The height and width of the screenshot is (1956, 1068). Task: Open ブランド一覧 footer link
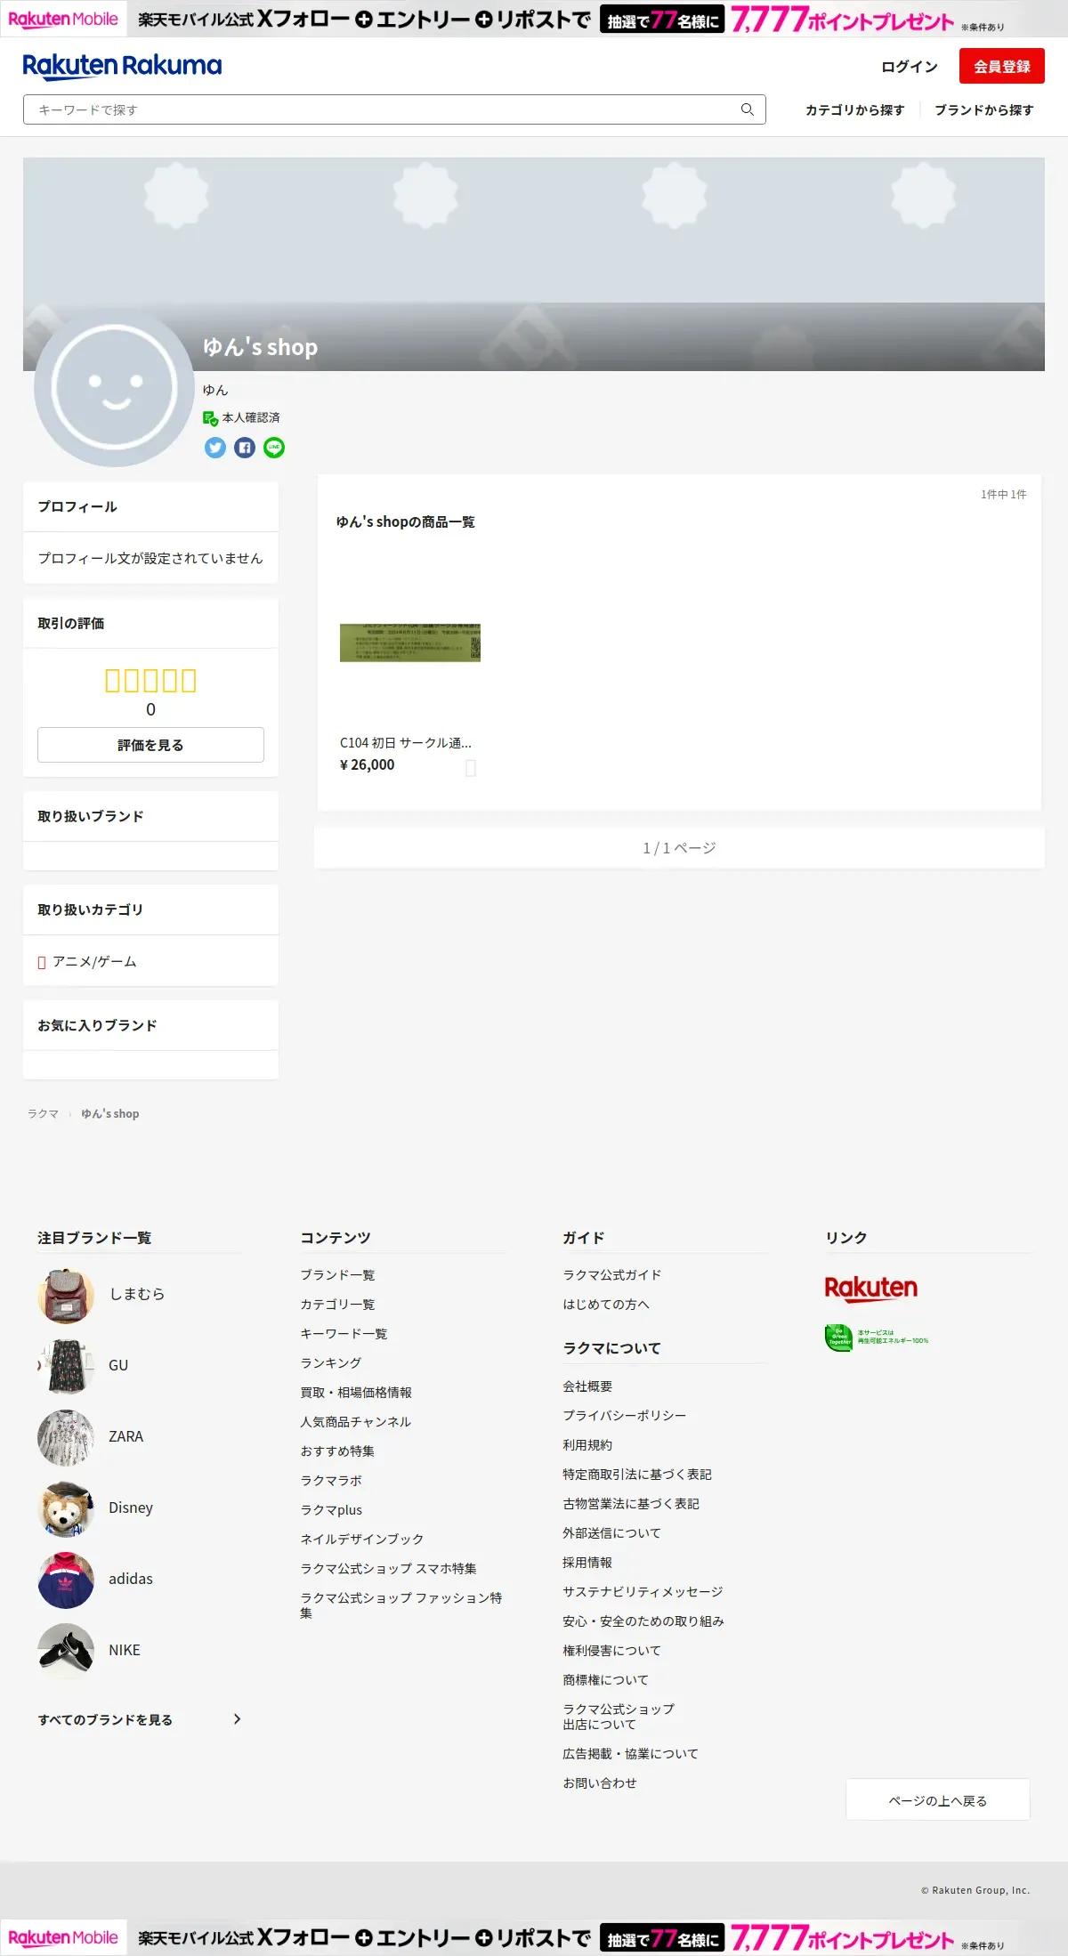click(x=337, y=1275)
